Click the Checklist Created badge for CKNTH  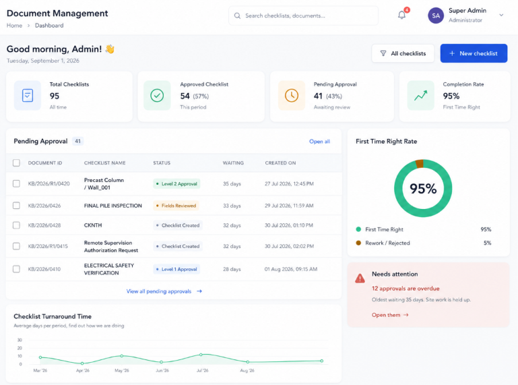tap(178, 225)
